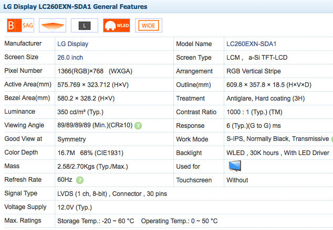Click the orange viewing-angle cone badge icon
The image size is (333, 230).
click(53, 26)
